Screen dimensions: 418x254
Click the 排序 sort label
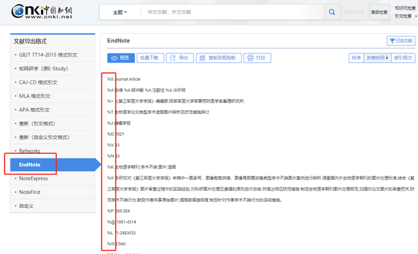point(356,58)
